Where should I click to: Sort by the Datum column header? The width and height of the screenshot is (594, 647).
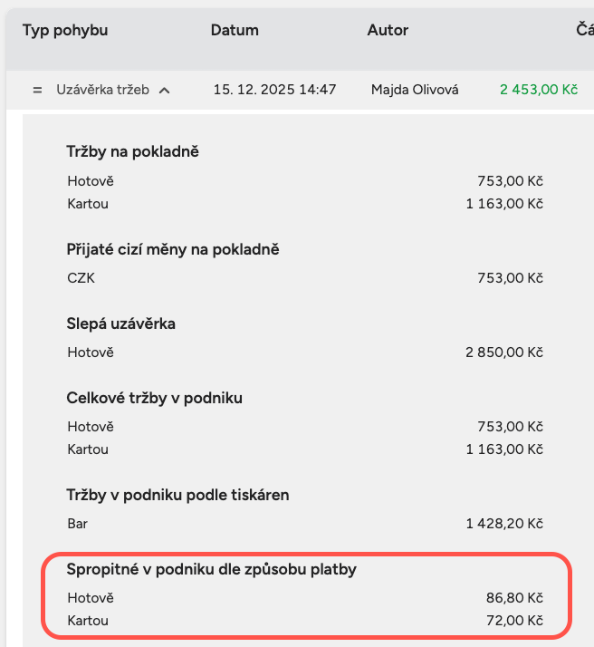[x=235, y=30]
